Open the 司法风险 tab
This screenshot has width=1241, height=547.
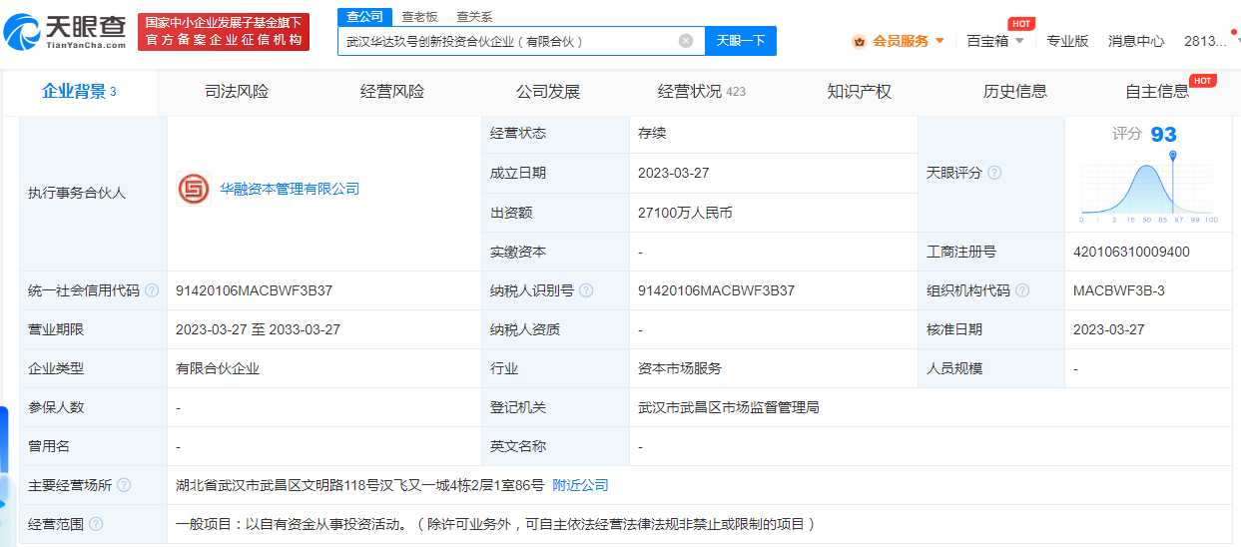(x=237, y=91)
